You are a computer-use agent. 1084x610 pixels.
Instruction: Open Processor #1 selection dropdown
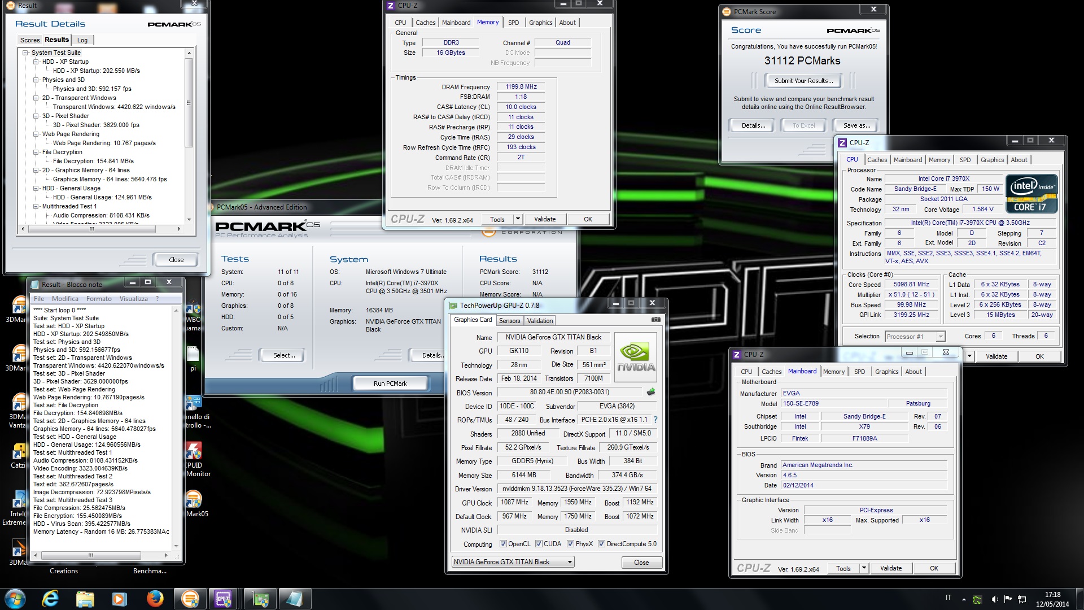(x=915, y=337)
